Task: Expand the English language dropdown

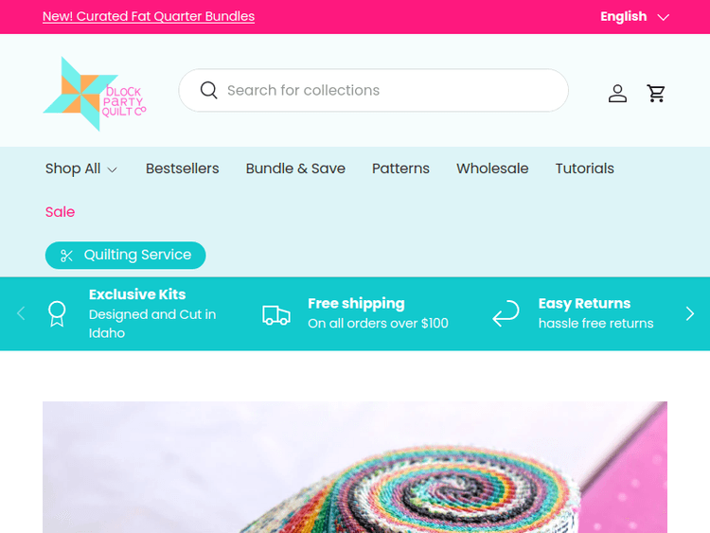Action: (x=634, y=17)
